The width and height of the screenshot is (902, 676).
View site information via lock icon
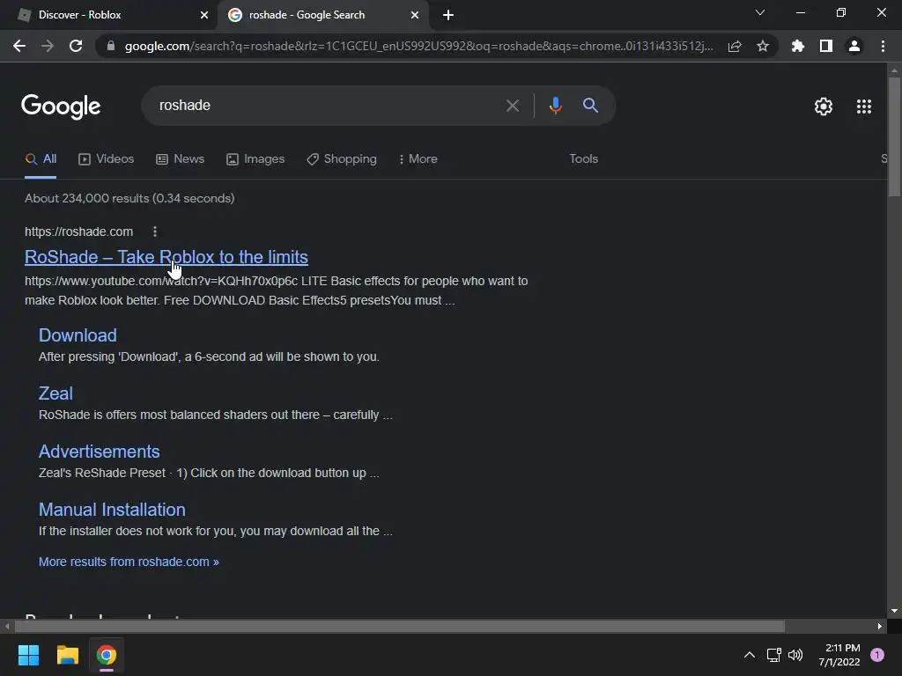click(x=111, y=46)
